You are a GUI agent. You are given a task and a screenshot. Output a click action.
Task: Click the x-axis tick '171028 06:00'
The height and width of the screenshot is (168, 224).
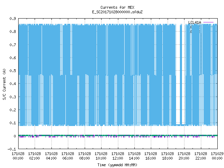pos(68,156)
